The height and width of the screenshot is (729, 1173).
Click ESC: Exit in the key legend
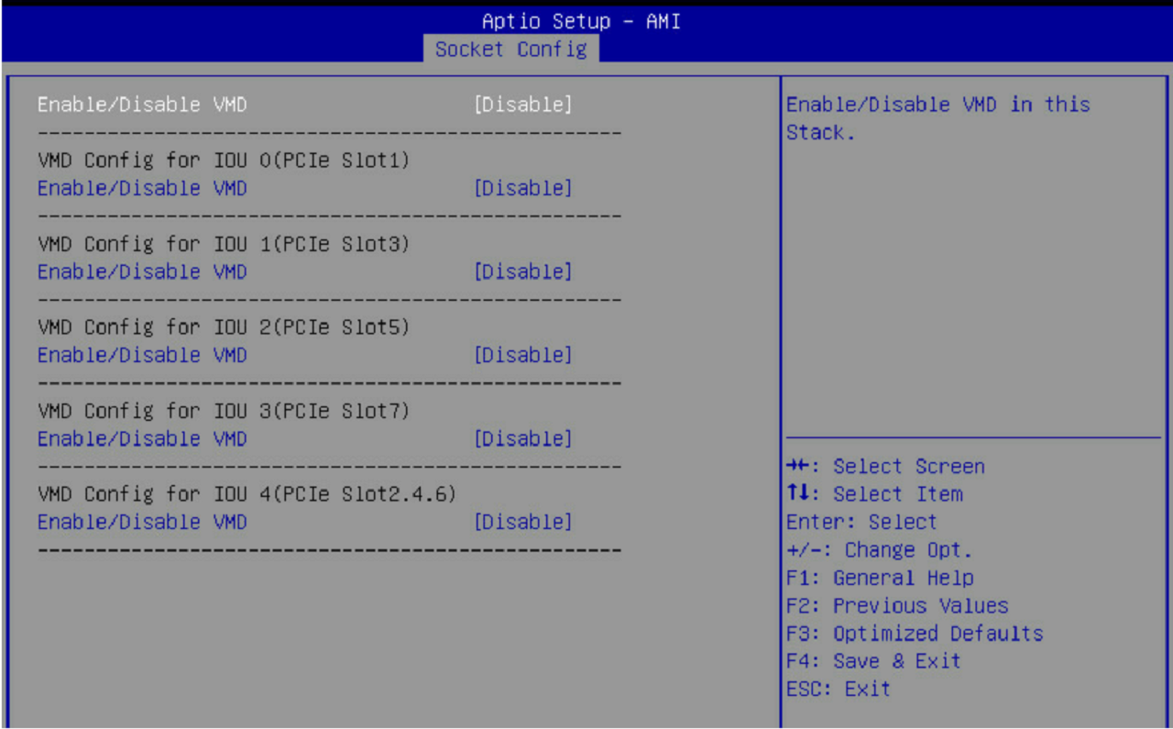(839, 689)
